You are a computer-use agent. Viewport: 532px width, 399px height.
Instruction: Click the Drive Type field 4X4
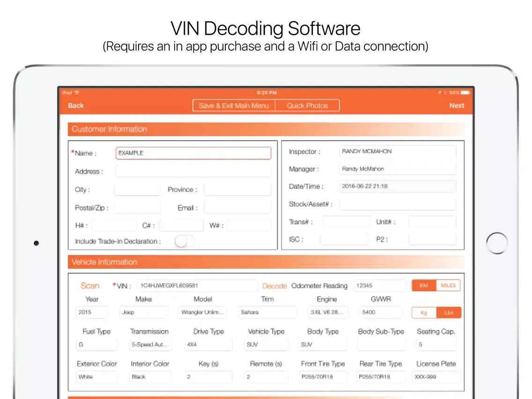[208, 344]
